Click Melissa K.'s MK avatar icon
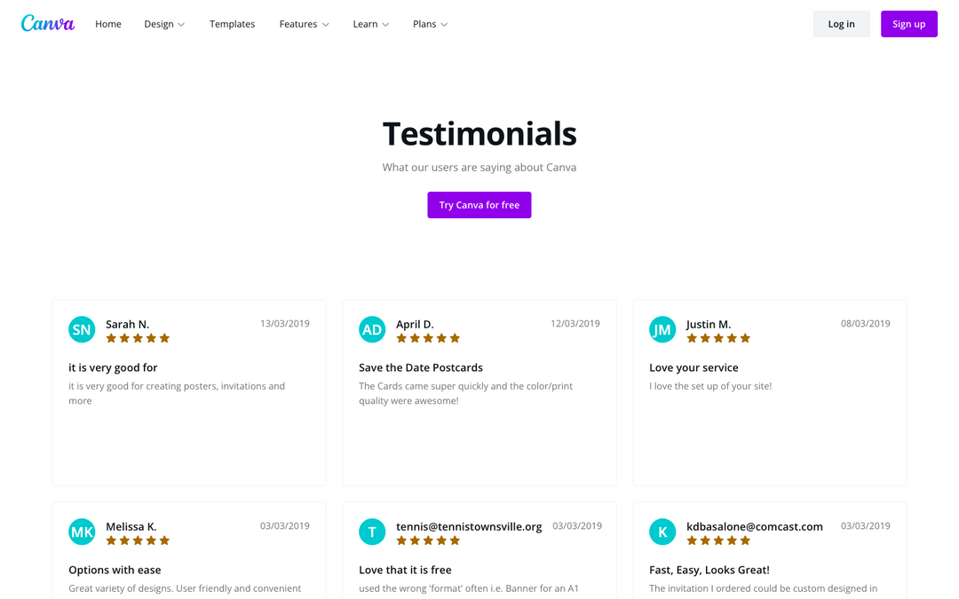Viewport: 959px width, 599px height. click(x=82, y=532)
